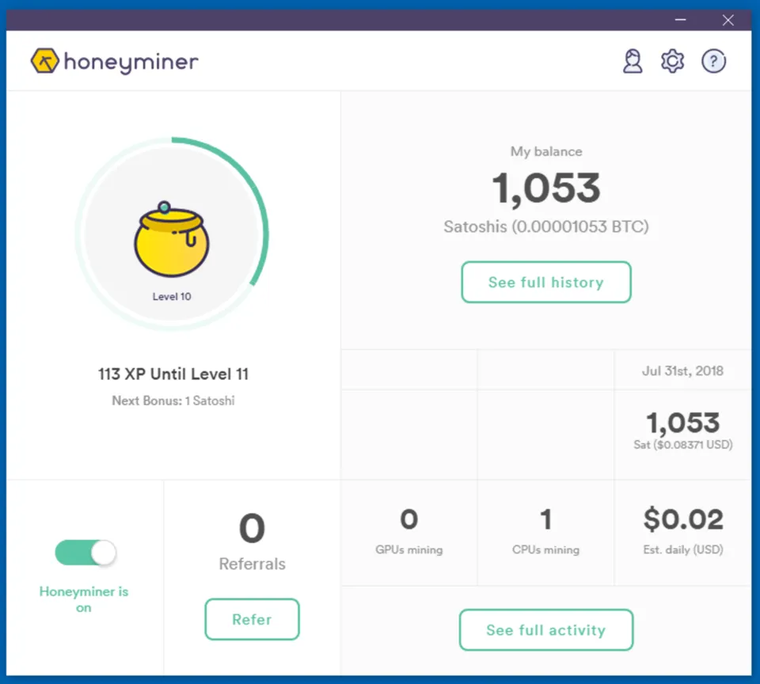Screen dimensions: 760x684
Task: Select the Jul 31st, 2018 date cell
Action: (682, 370)
